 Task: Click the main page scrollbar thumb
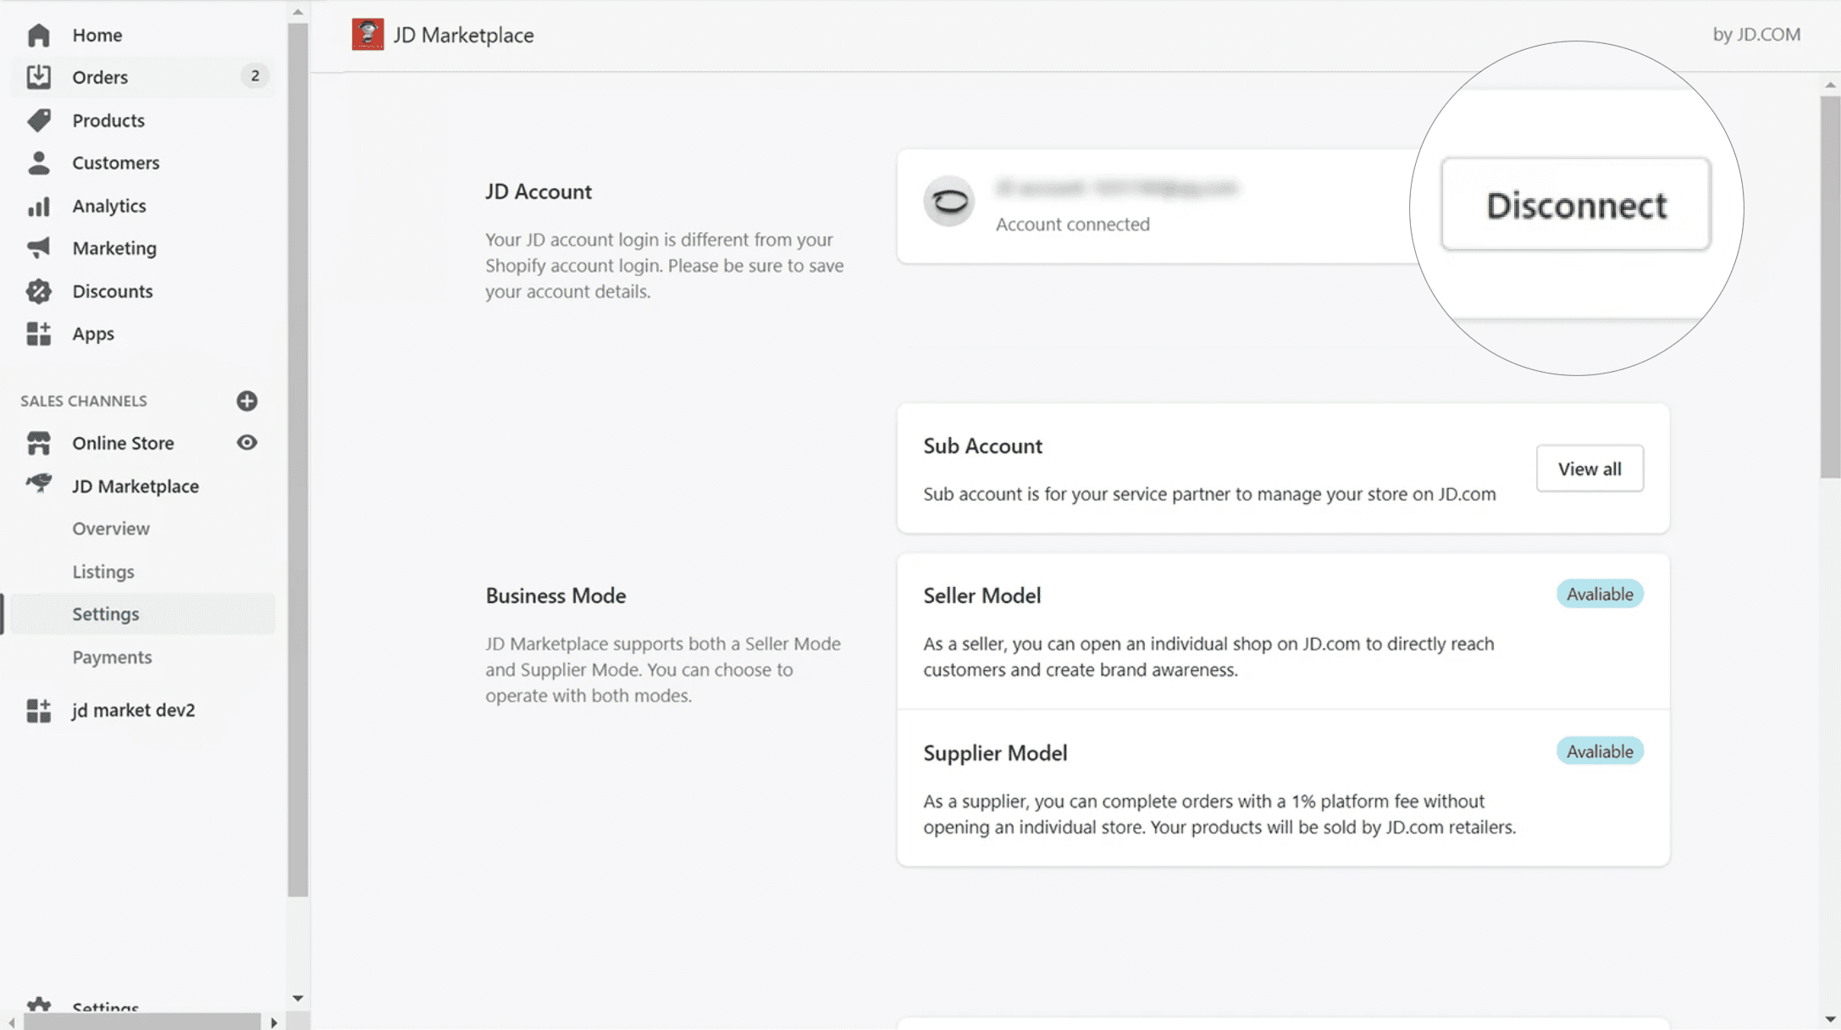1830,286
